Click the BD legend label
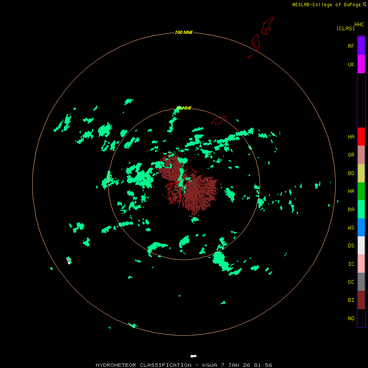 351,173
